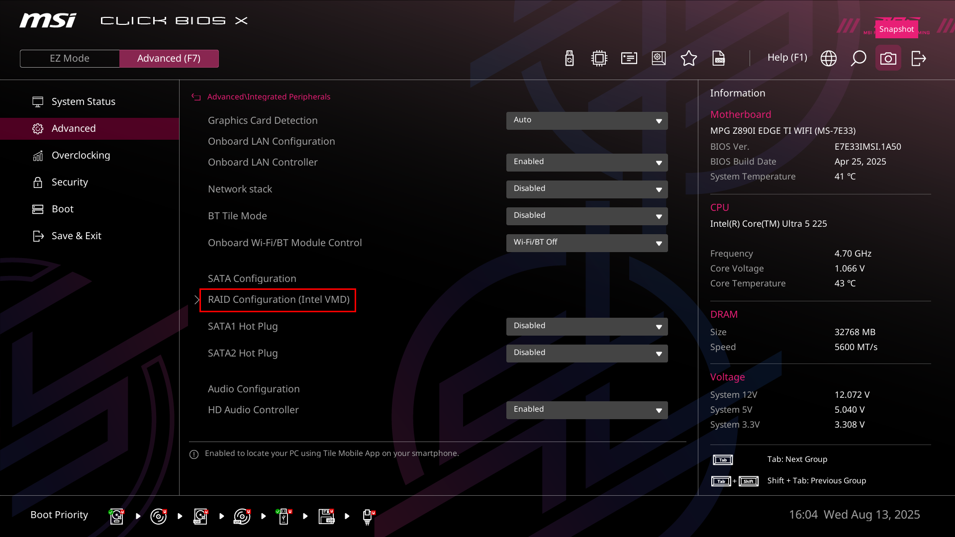Open SATA2 Hot Plug dropdown
The width and height of the screenshot is (955, 537).
[587, 354]
